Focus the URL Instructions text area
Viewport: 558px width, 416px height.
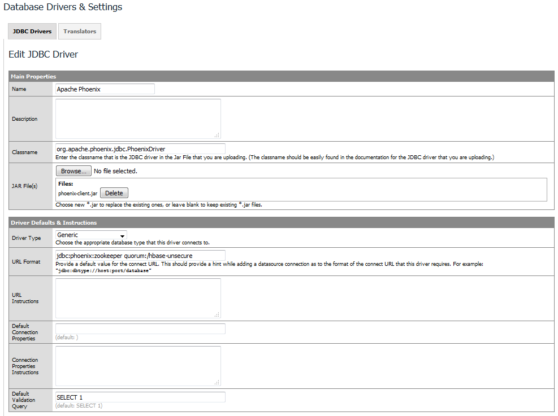[137, 297]
